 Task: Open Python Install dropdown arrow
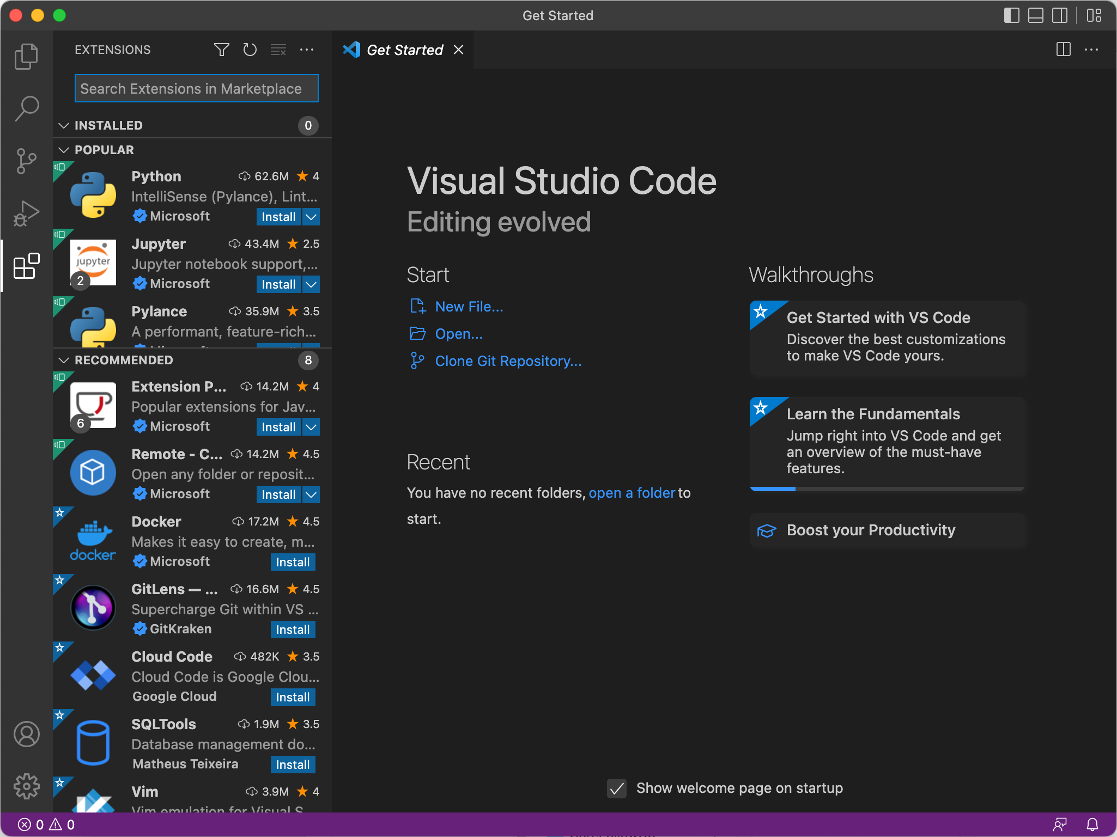[311, 217]
